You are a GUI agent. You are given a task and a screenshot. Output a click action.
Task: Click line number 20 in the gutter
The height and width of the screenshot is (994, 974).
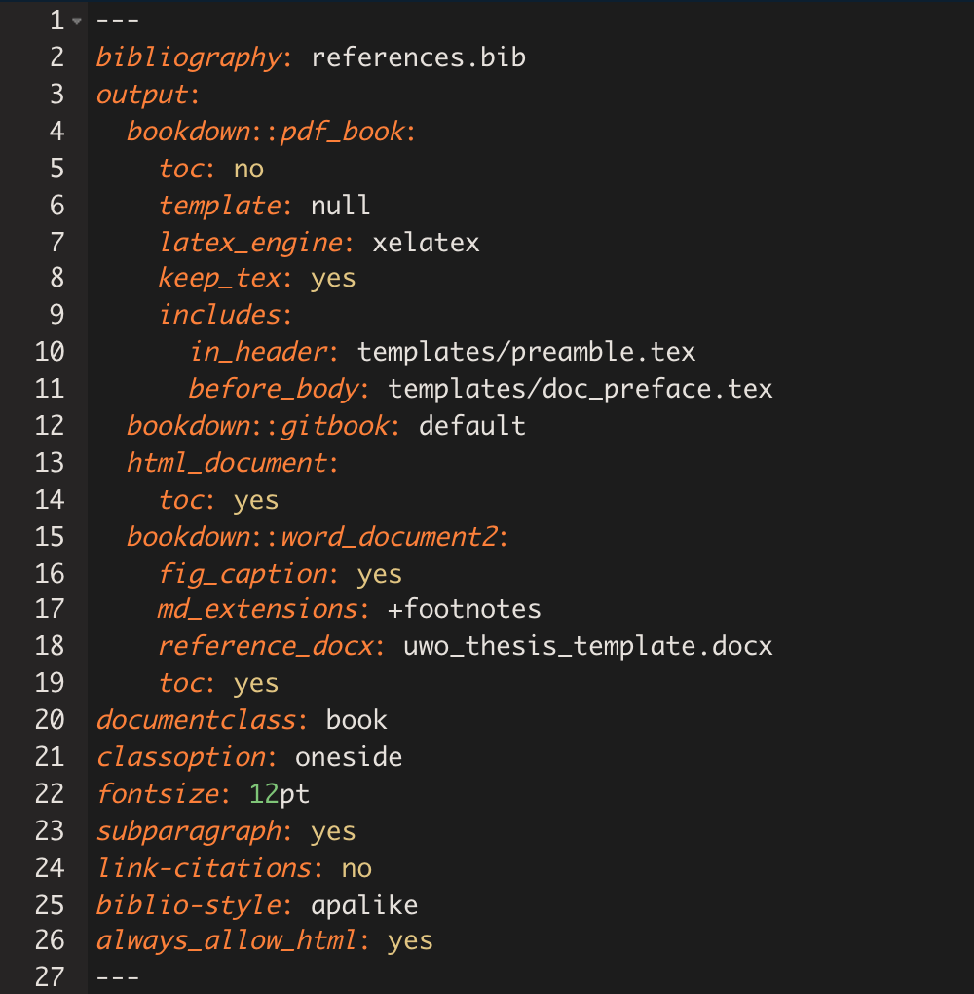49,720
